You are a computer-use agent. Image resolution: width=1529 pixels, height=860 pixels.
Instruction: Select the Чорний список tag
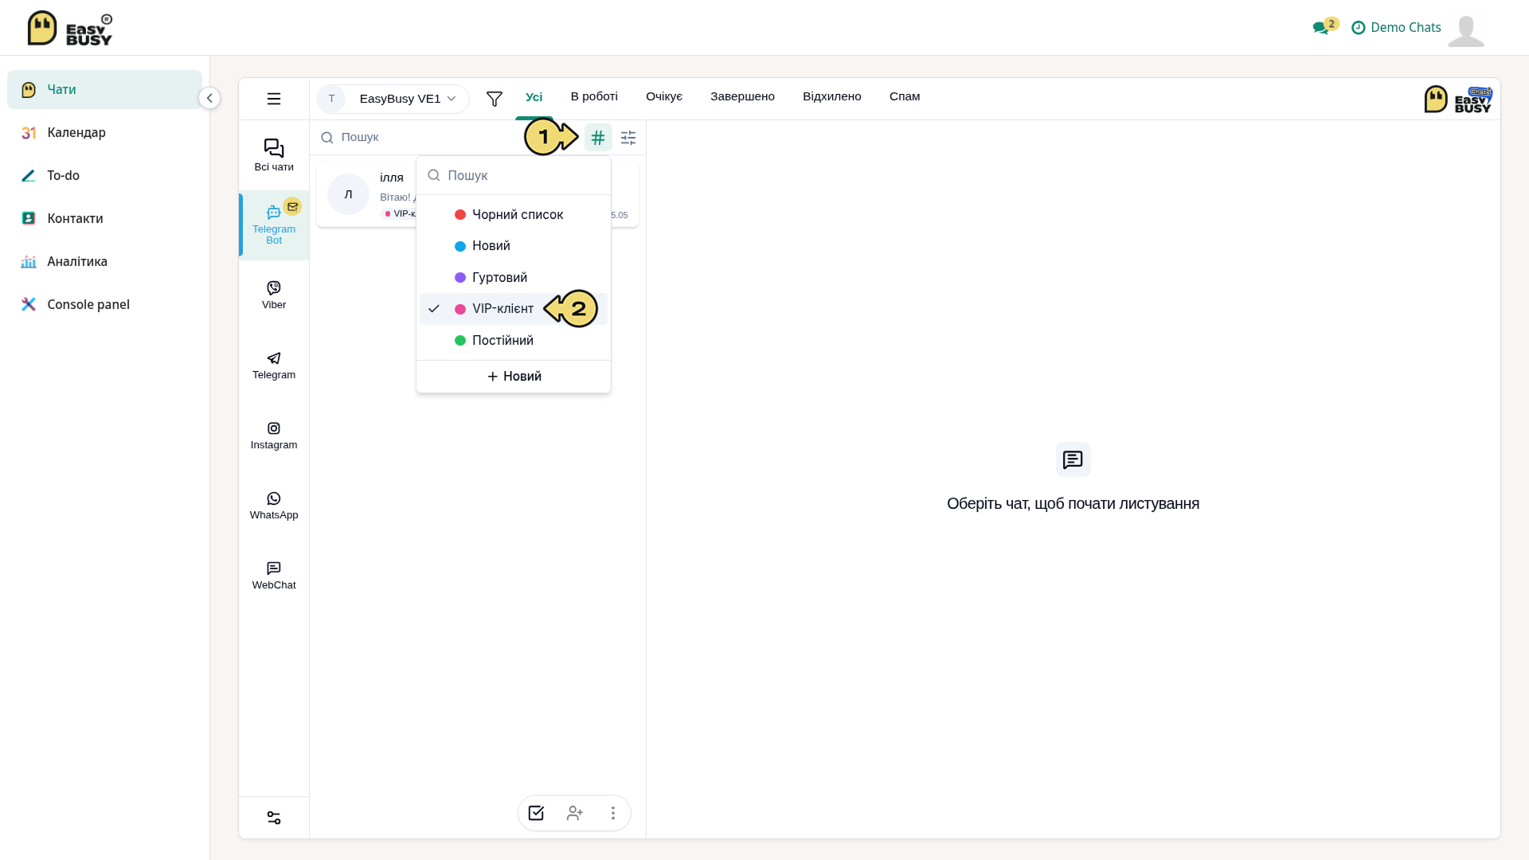tap(514, 215)
